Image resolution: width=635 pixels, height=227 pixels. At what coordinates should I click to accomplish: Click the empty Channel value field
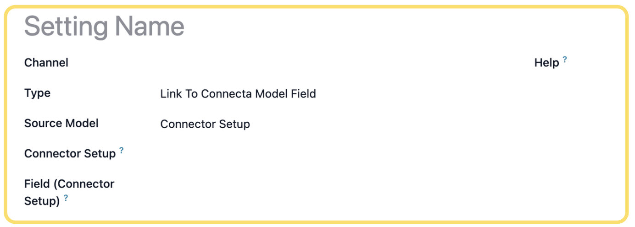coord(321,63)
